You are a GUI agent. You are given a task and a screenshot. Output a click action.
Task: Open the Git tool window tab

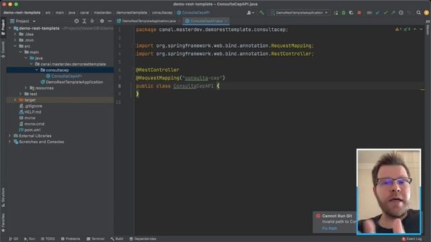coord(13,239)
